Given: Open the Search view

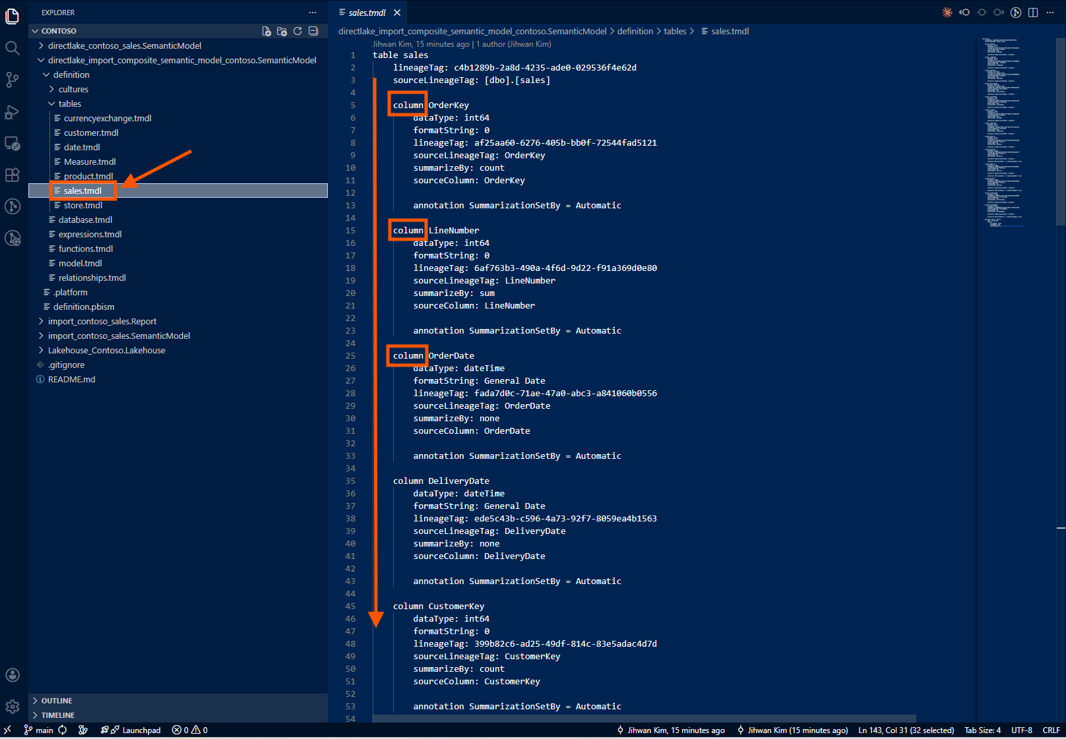Looking at the screenshot, I should point(13,47).
